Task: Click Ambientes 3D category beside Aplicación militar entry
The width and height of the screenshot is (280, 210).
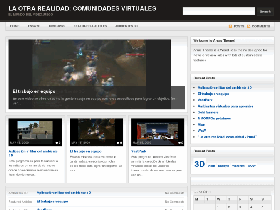Action: (18, 193)
